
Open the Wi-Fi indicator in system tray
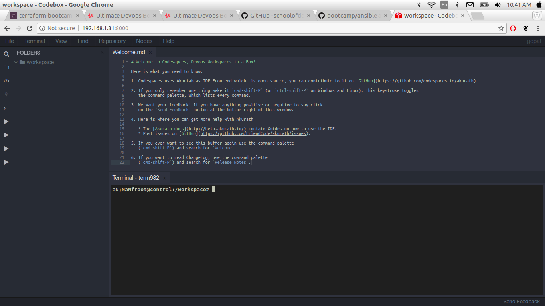click(431, 5)
